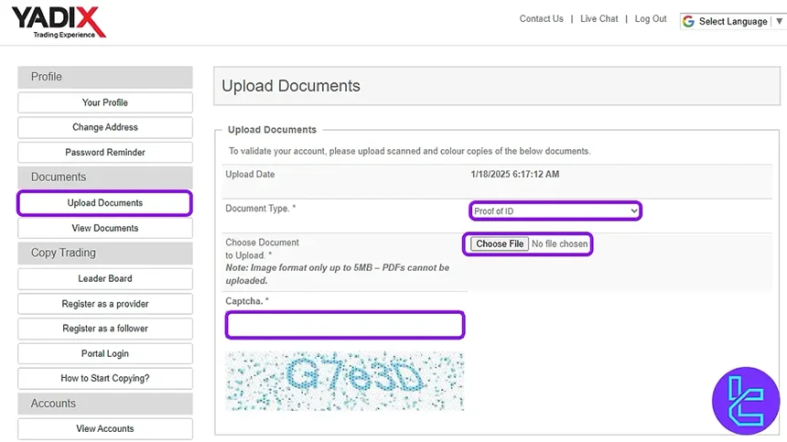Open View Documents page
This screenshot has height=442, width=787.
105,228
